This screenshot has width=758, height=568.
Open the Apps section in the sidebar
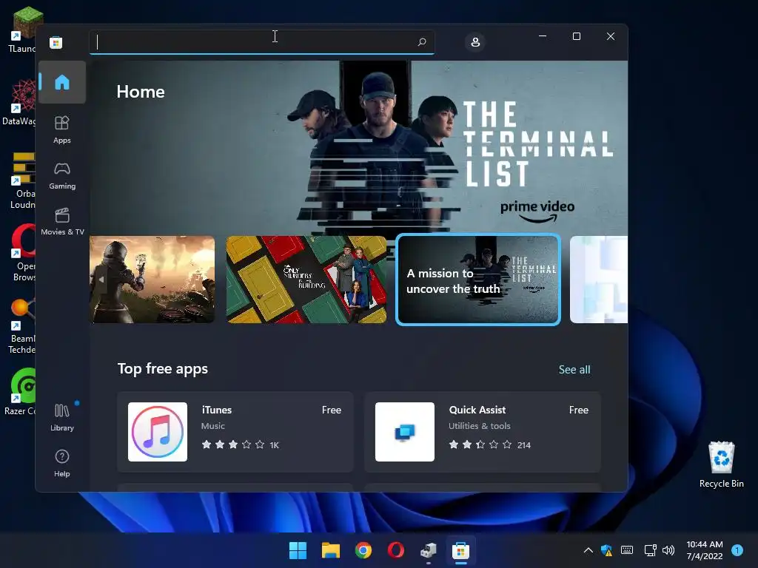point(62,129)
